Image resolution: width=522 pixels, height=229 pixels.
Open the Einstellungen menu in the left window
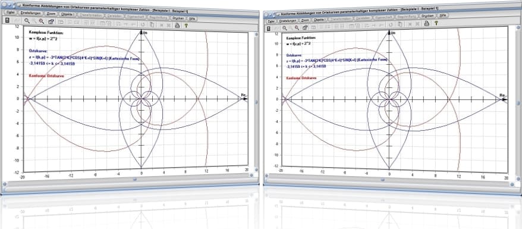[30, 13]
